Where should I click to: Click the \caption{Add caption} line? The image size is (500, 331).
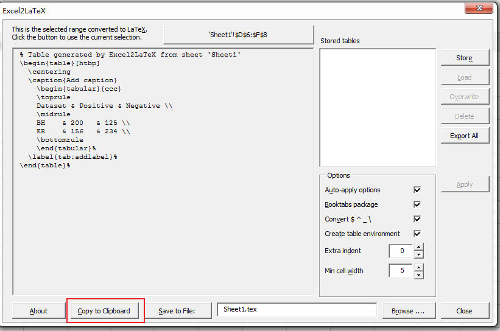click(x=72, y=80)
